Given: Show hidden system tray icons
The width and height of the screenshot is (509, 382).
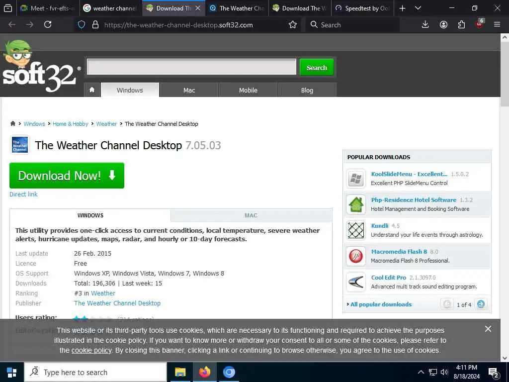Looking at the screenshot, I should [421, 372].
